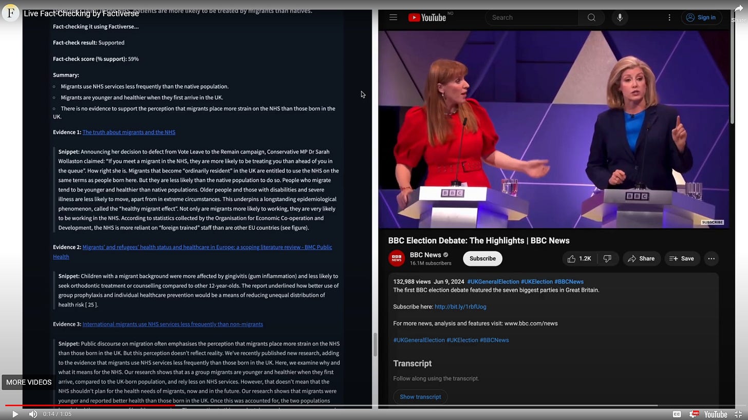Viewport: 748px width, 420px height.
Task: Dislike the video with thumbs down
Action: pos(607,258)
